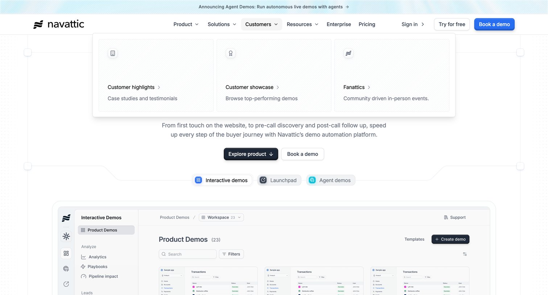The width and height of the screenshot is (548, 295).
Task: Click the Agent demos globe icon
Action: pyautogui.click(x=312, y=180)
